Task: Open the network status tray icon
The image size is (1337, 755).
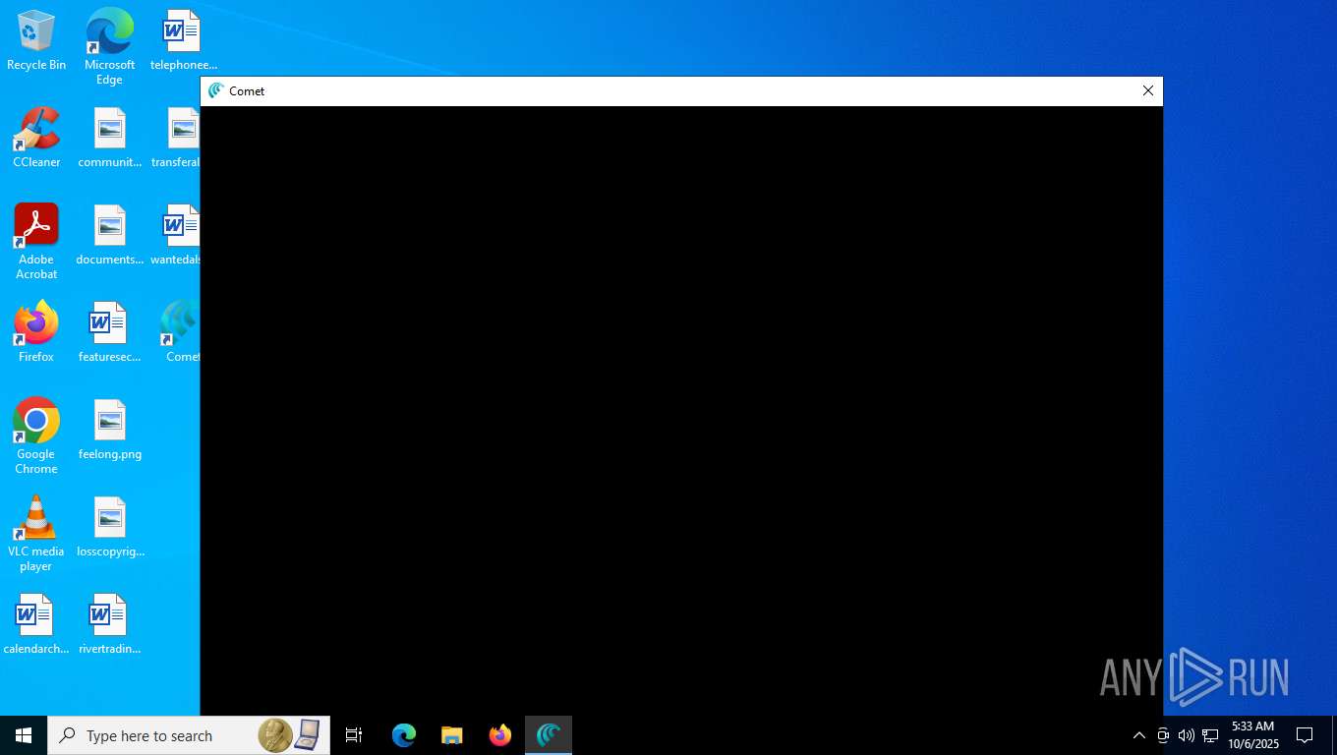Action: (1210, 735)
